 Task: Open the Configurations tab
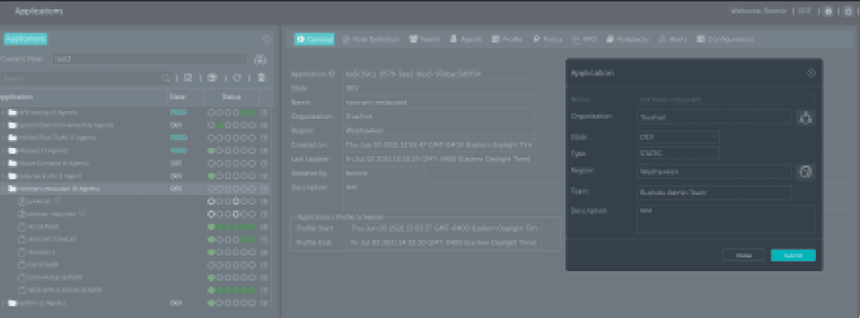pos(726,40)
